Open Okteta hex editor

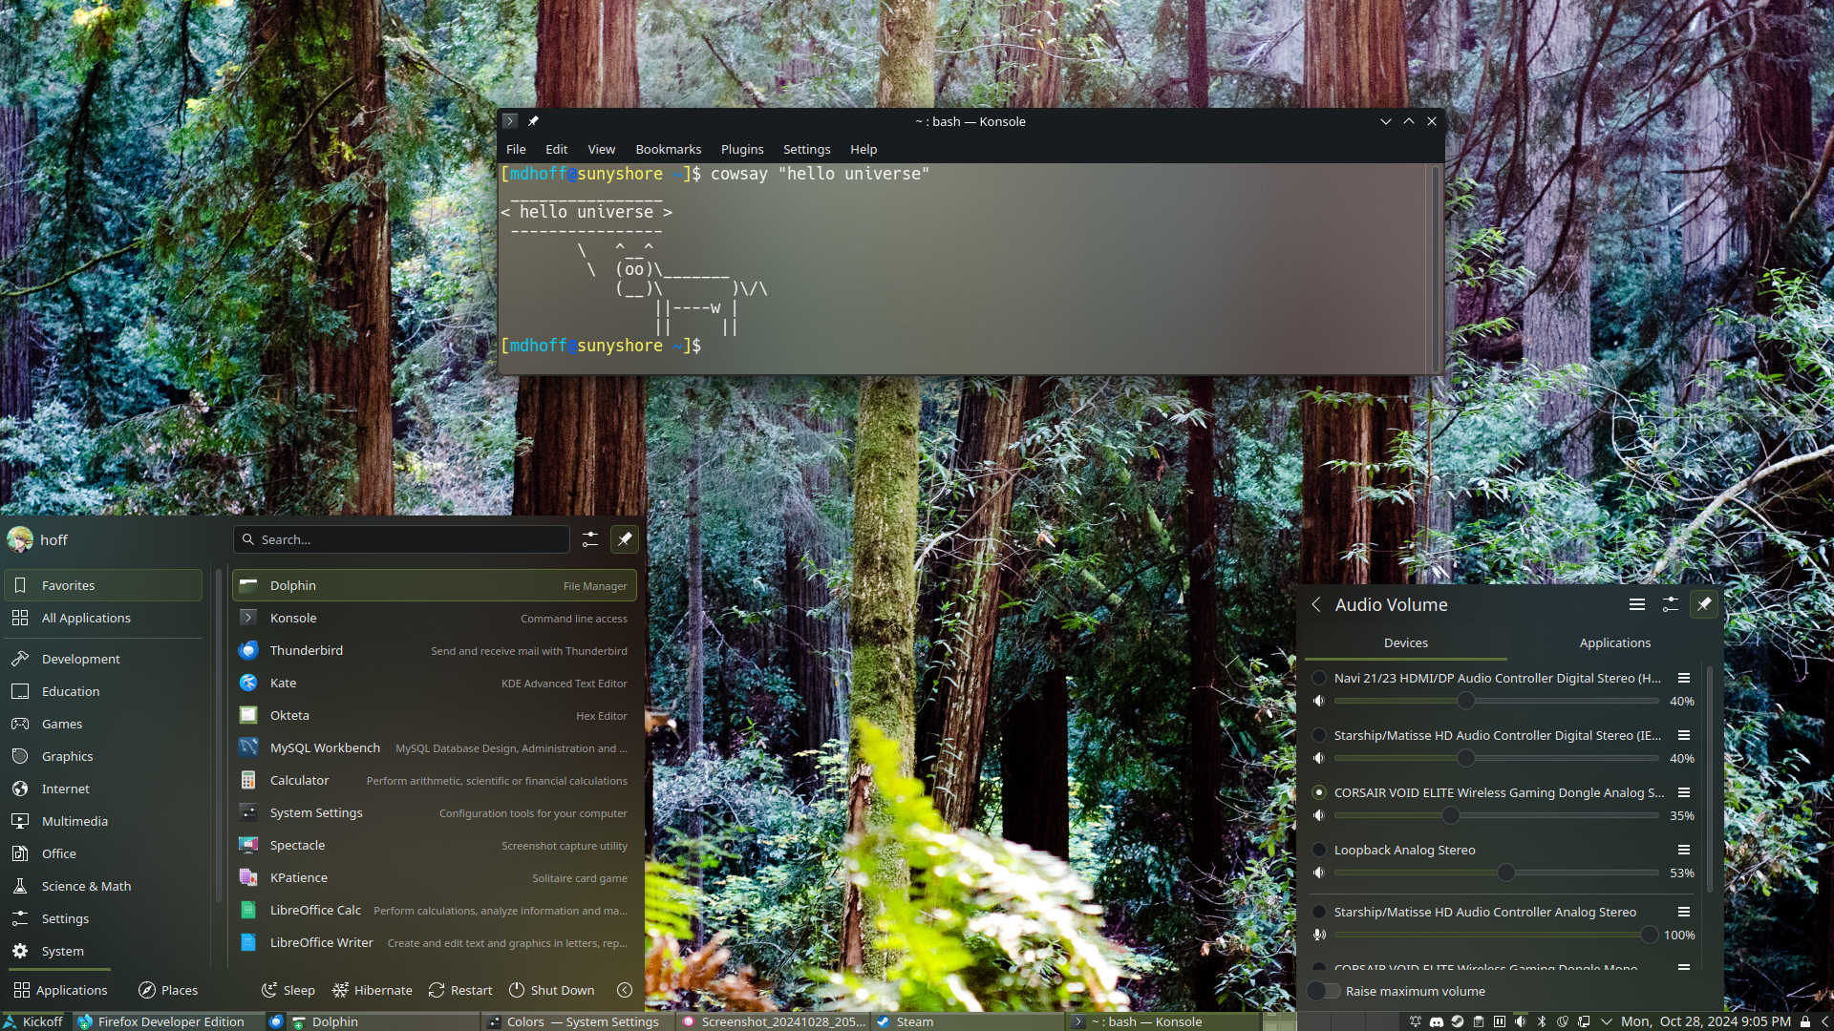coord(435,715)
